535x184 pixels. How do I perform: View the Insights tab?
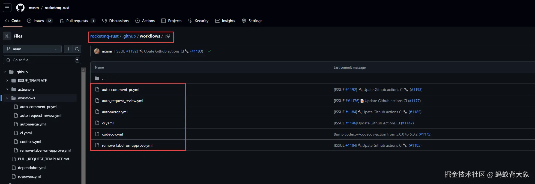(225, 21)
